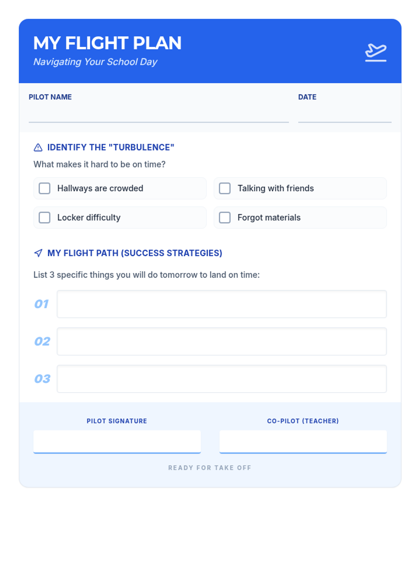This screenshot has width=420, height=561.
Task: Click the Identify the Turbulence heading
Action: [x=111, y=148]
